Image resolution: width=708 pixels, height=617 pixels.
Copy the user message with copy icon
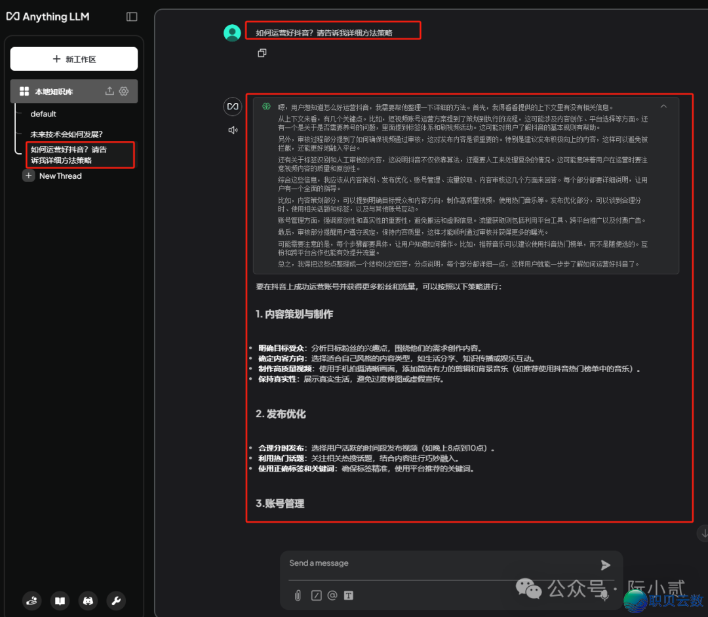pyautogui.click(x=262, y=53)
